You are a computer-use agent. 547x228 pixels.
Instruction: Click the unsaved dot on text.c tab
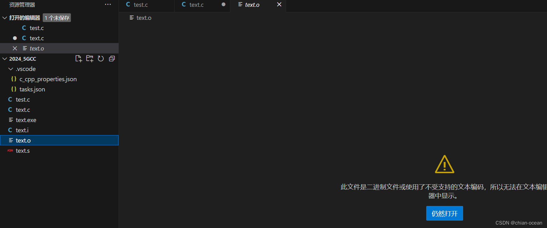pyautogui.click(x=224, y=5)
